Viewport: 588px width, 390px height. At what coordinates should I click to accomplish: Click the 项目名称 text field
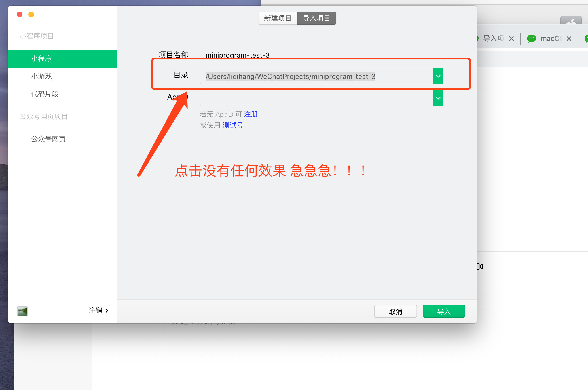[321, 55]
